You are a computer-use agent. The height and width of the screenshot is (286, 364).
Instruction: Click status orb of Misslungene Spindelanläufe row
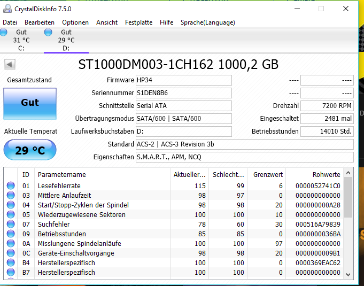(11, 244)
